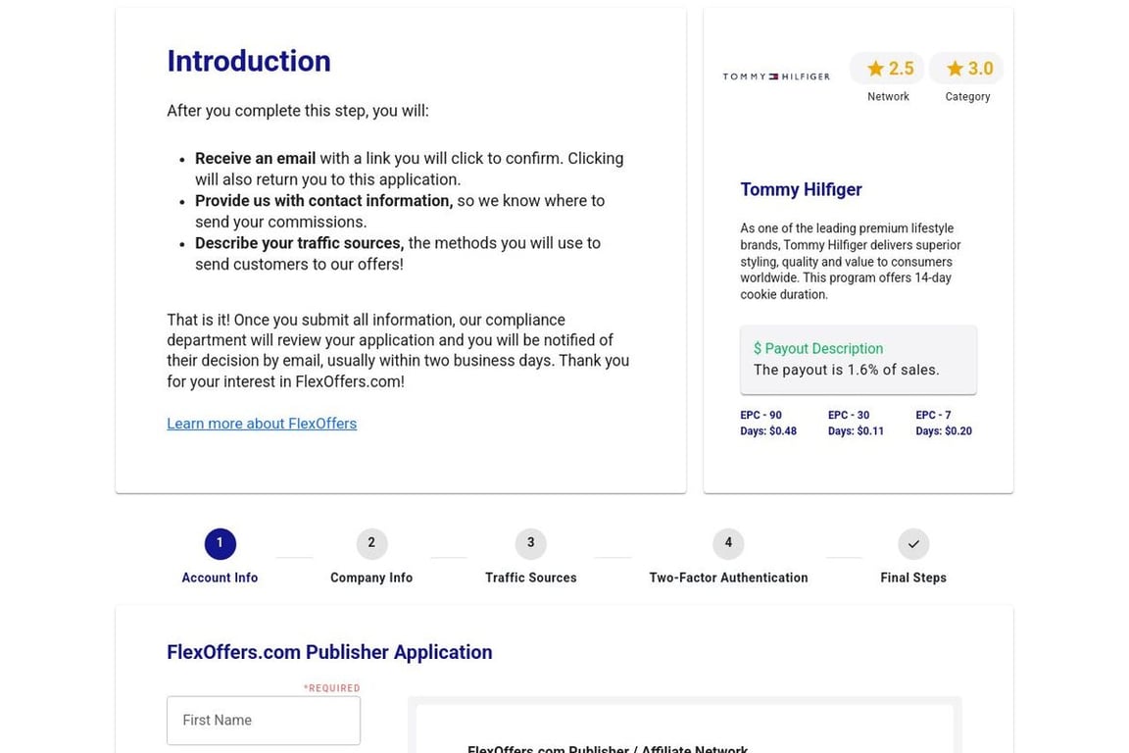This screenshot has height=753, width=1129.
Task: Click the Final Steps checkmark icon
Action: (x=913, y=543)
